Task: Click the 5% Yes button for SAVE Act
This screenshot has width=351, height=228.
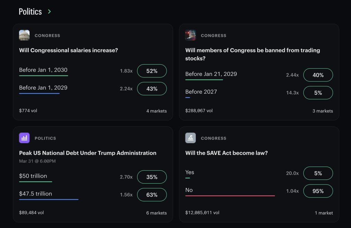Action: point(318,173)
